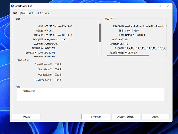Viewport: 178px width, 134px height.
Task: Select the 显示 tab
Action: click(24, 13)
